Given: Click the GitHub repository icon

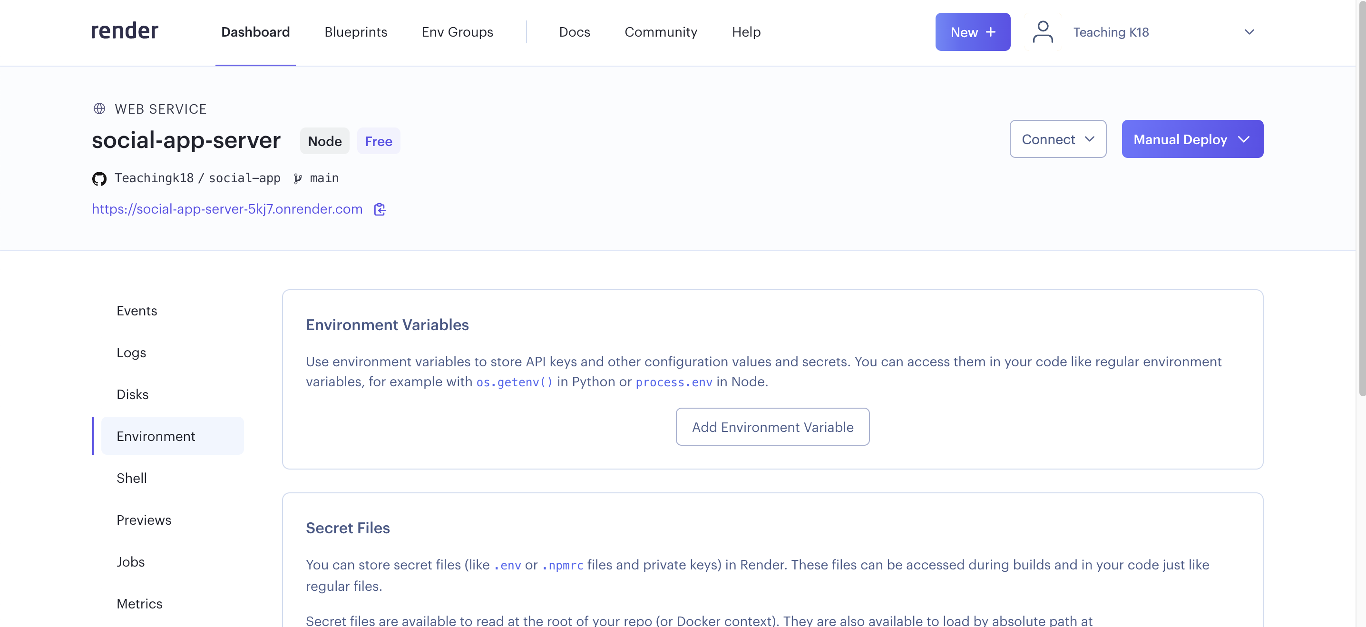Looking at the screenshot, I should [x=99, y=179].
